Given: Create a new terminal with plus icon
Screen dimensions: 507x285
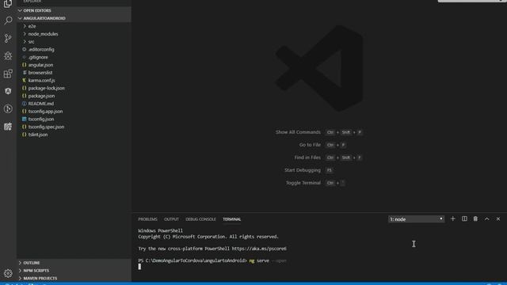Looking at the screenshot, I should pyautogui.click(x=452, y=219).
